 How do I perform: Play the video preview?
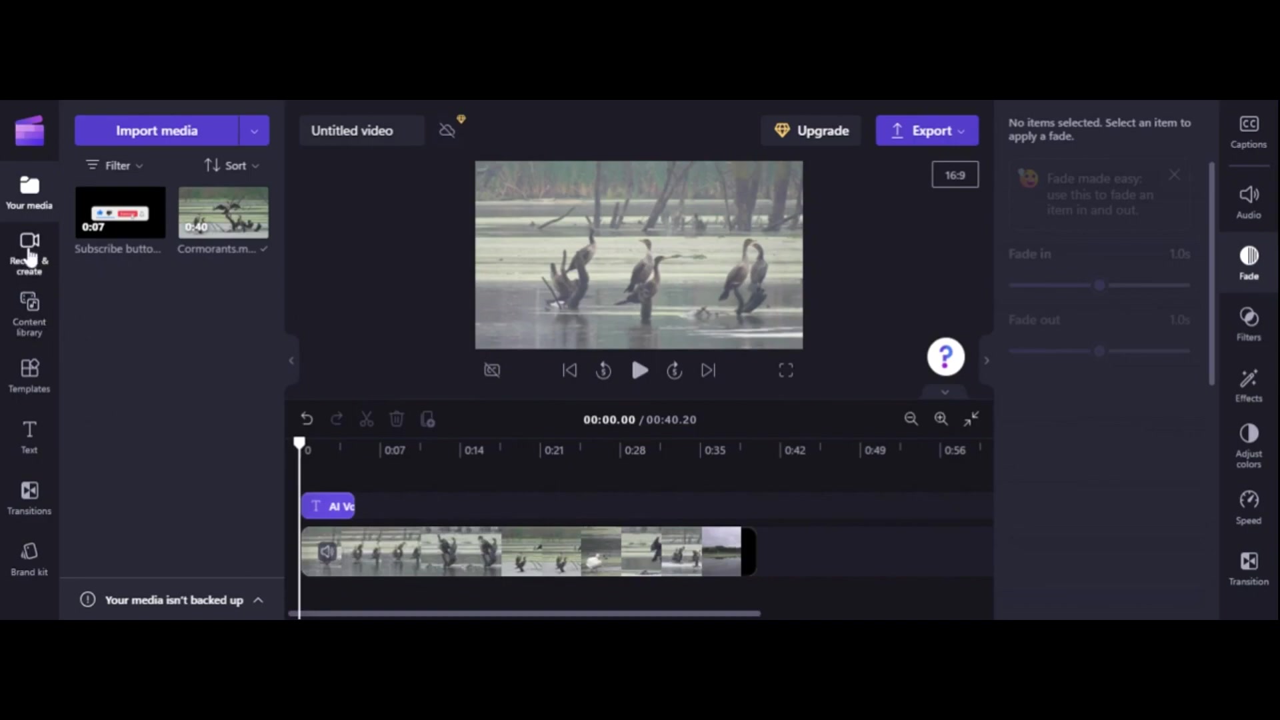639,370
